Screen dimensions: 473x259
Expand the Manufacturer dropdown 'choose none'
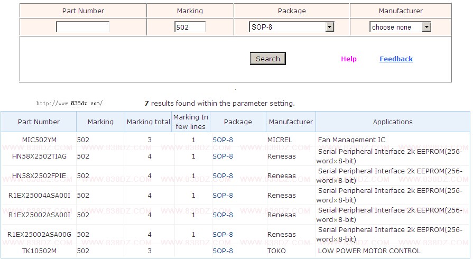pos(400,27)
